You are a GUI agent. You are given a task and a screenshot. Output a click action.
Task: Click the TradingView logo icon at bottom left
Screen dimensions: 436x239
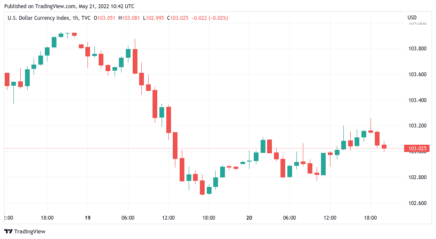(8, 231)
